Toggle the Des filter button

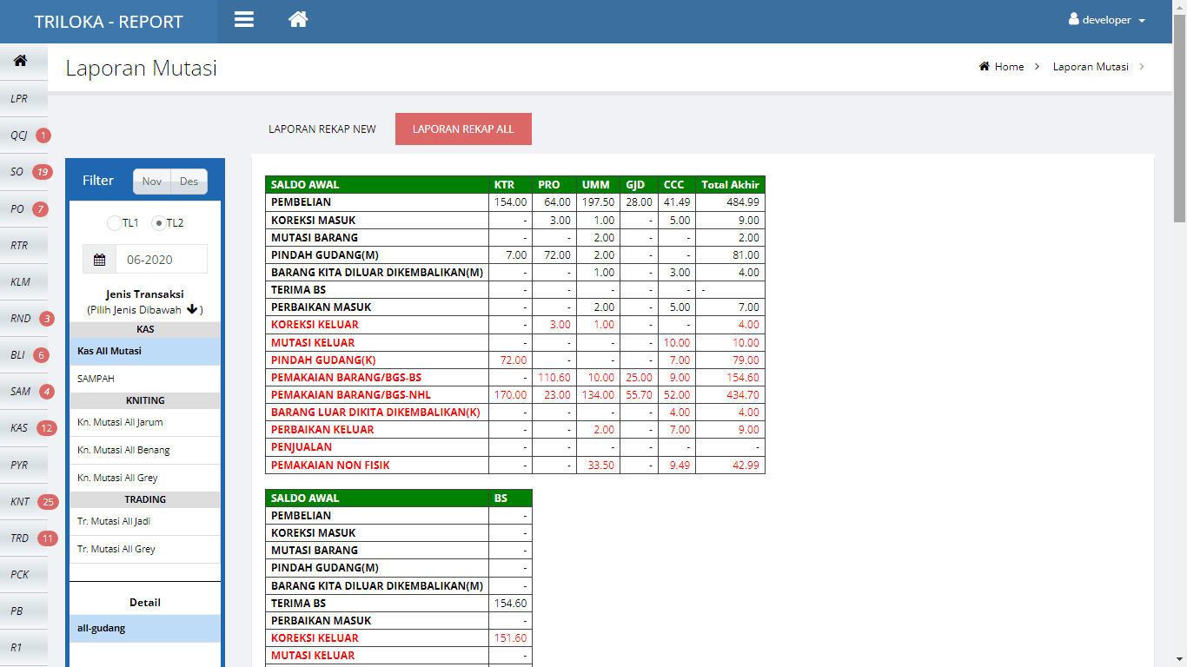[x=189, y=182]
